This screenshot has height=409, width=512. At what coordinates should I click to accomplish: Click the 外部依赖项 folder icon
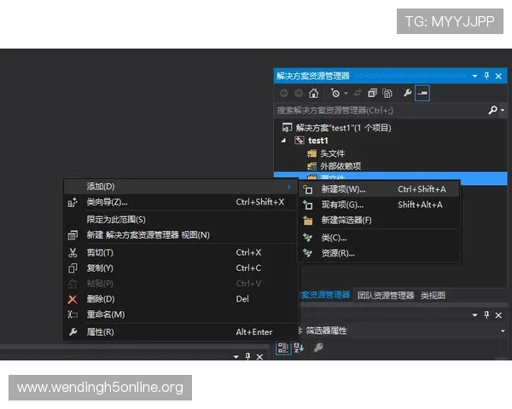311,166
